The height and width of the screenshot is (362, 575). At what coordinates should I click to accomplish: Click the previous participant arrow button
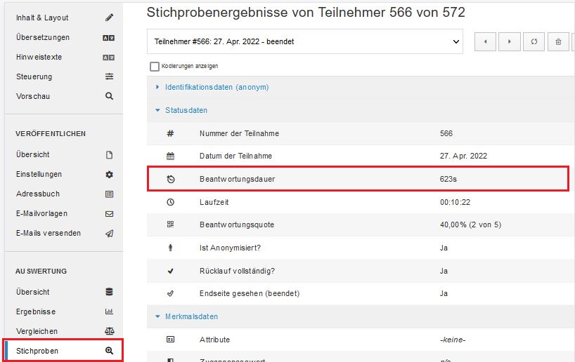[485, 41]
